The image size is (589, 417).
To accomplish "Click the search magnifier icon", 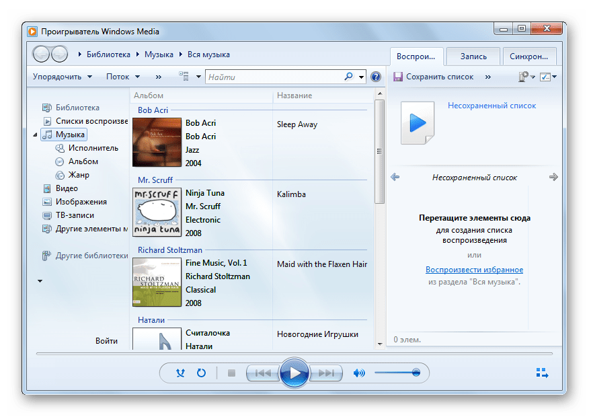I will point(348,77).
